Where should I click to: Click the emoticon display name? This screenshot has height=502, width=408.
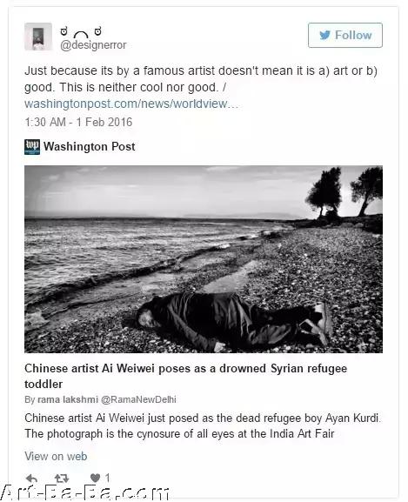click(81, 31)
